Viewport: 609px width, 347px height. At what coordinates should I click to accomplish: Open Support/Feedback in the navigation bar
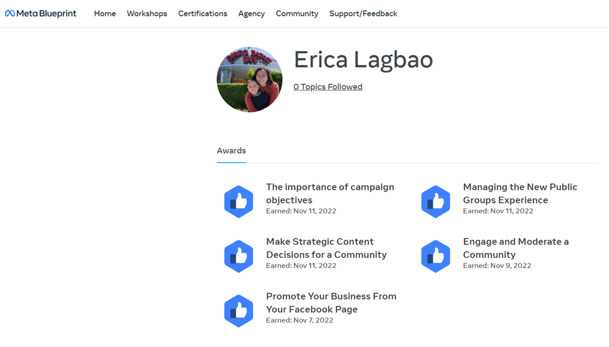363,14
